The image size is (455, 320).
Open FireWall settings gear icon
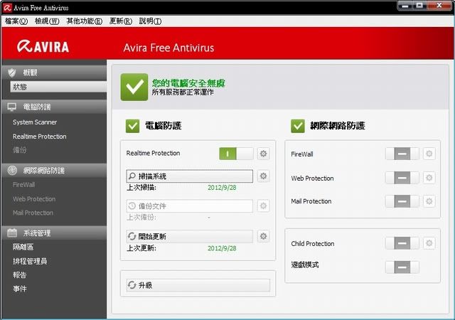click(429, 154)
